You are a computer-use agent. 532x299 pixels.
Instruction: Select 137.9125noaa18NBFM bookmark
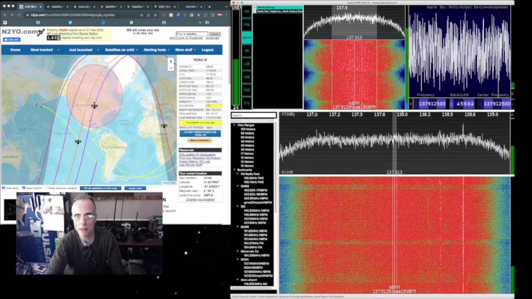click(x=258, y=276)
